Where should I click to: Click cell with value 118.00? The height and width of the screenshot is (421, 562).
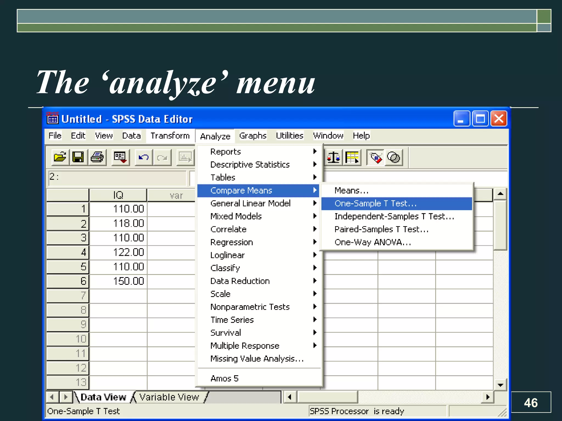click(118, 223)
